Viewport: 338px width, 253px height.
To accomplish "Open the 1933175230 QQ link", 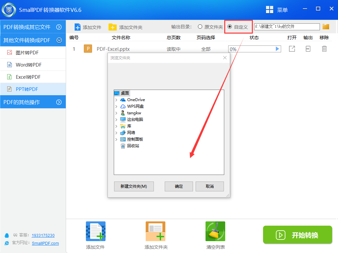I will pyautogui.click(x=43, y=235).
